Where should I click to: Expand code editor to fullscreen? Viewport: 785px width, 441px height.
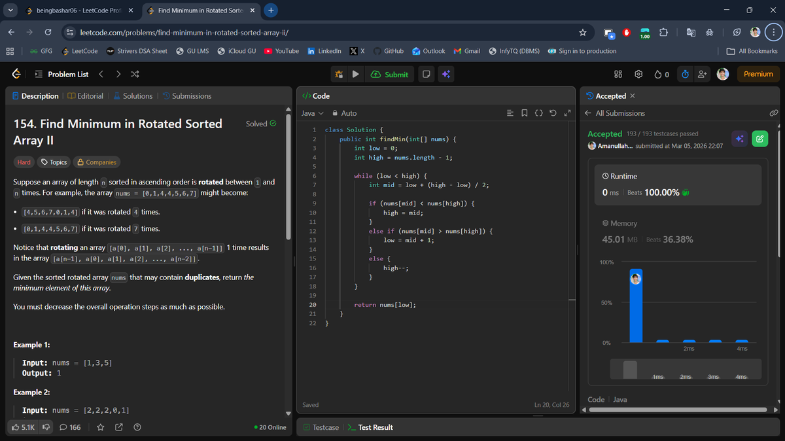[567, 114]
